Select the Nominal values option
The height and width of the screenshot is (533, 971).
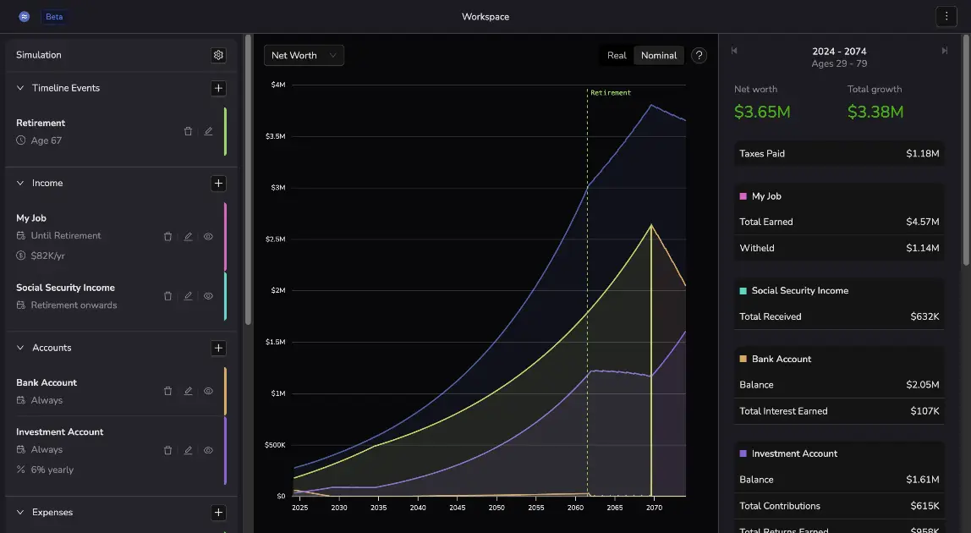(x=658, y=55)
